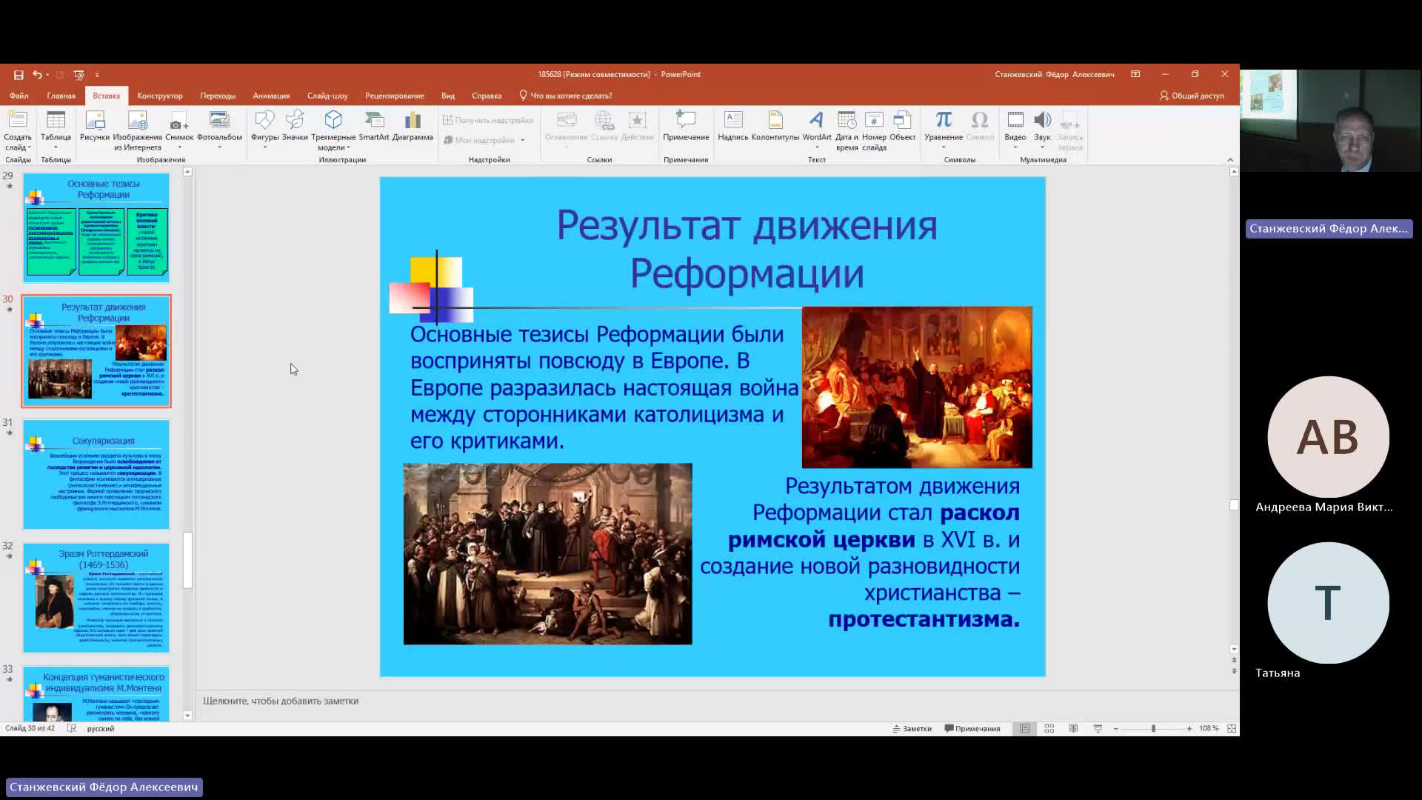The height and width of the screenshot is (800, 1422).
Task: Select slide 29 thumbnail 'Основные тезисы Реформации'
Action: coord(96,227)
